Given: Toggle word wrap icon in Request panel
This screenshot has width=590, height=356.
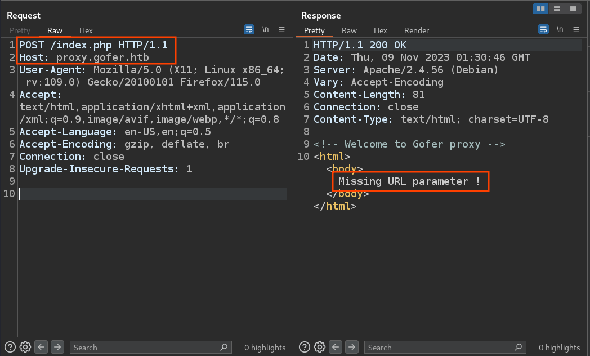Looking at the screenshot, I should pos(249,30).
